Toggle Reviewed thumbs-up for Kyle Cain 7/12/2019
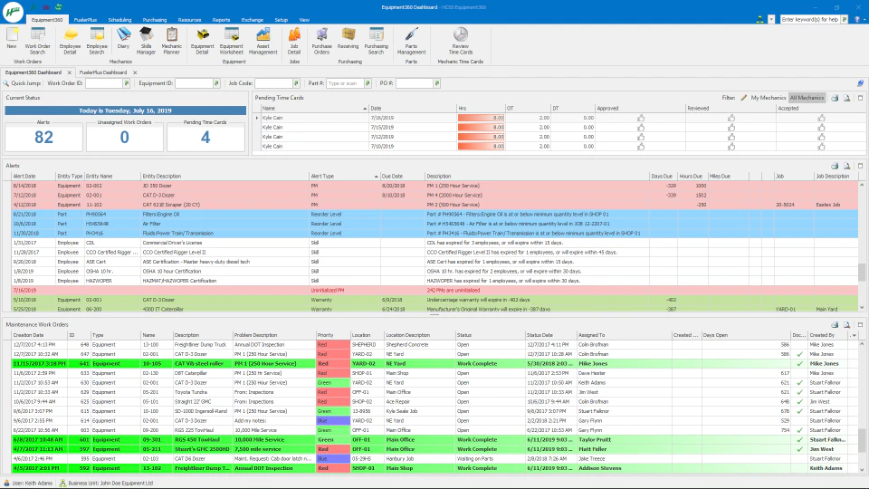 731,137
